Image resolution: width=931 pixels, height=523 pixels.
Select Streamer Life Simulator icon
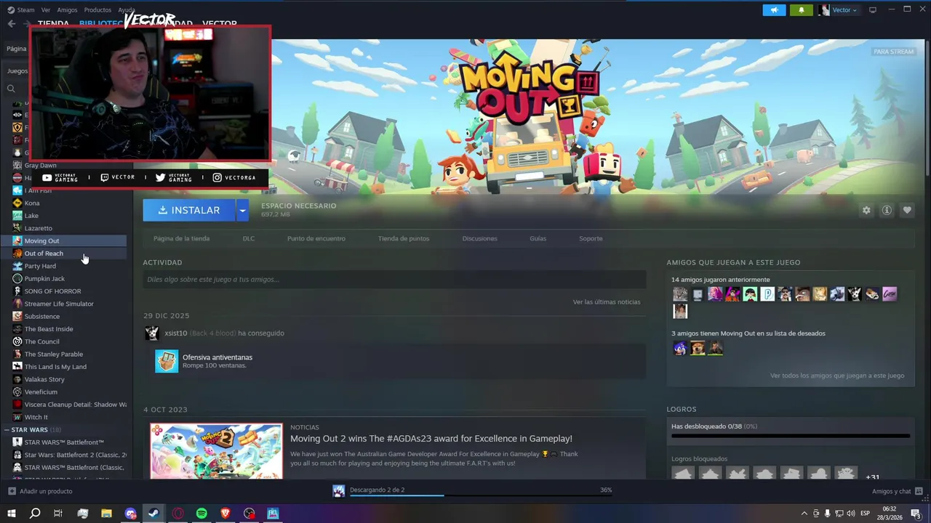(17, 304)
